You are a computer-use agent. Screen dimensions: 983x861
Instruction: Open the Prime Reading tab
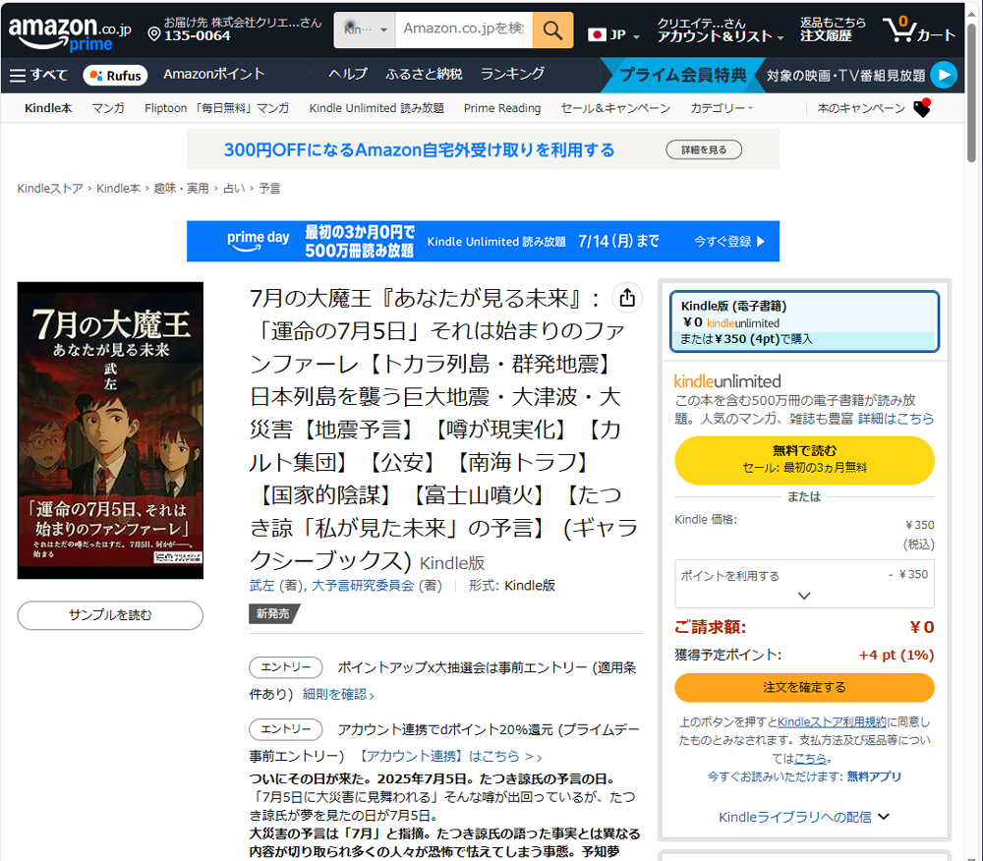(x=502, y=108)
